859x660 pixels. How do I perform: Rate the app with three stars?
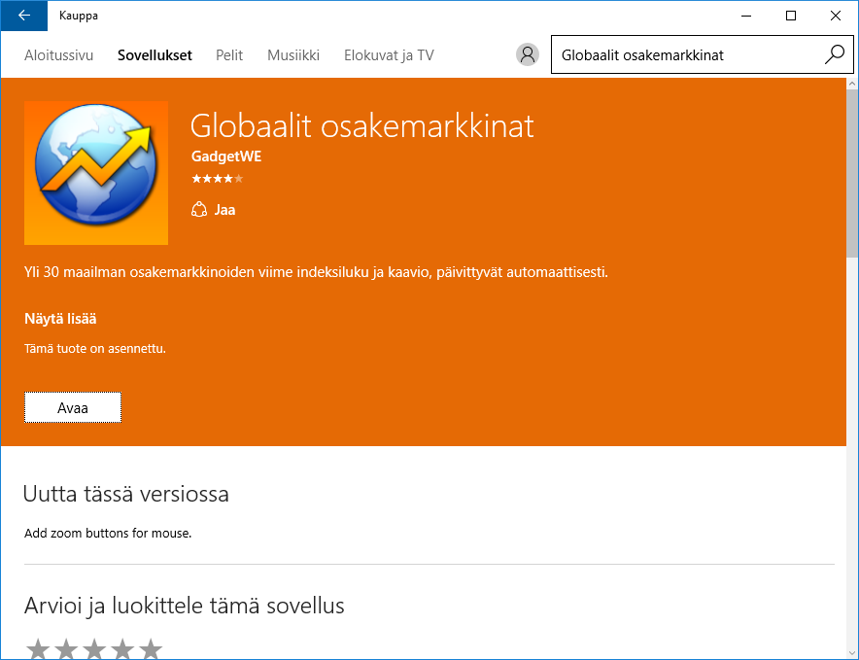pyautogui.click(x=93, y=649)
